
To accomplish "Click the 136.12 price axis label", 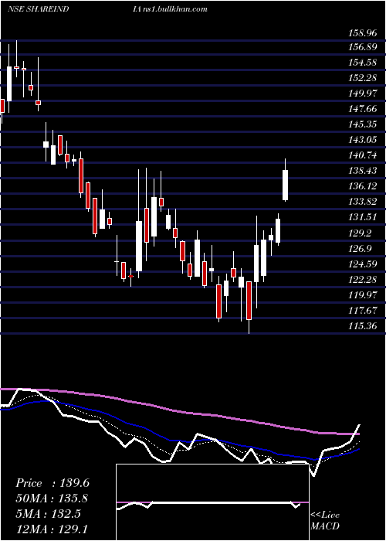I will (363, 187).
